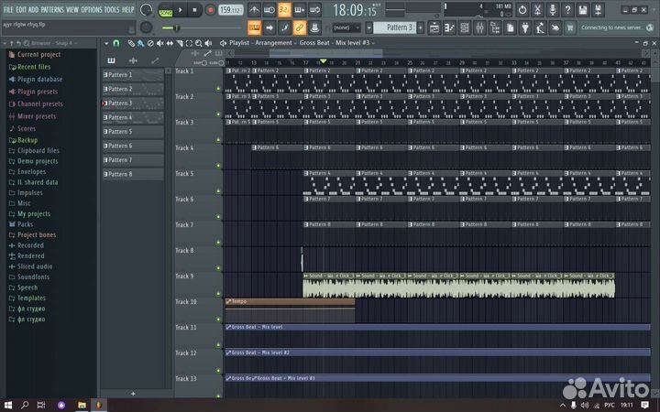Click the Stop playback button
The width and height of the screenshot is (660, 412).
coord(195,10)
